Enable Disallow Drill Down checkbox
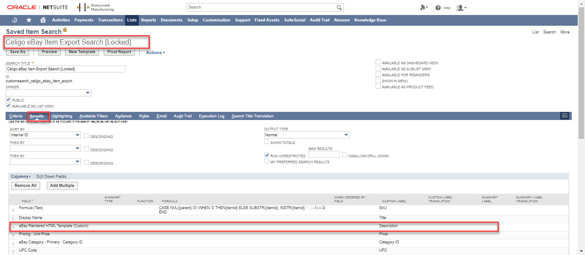Image resolution: width=585 pixels, height=255 pixels. point(345,155)
